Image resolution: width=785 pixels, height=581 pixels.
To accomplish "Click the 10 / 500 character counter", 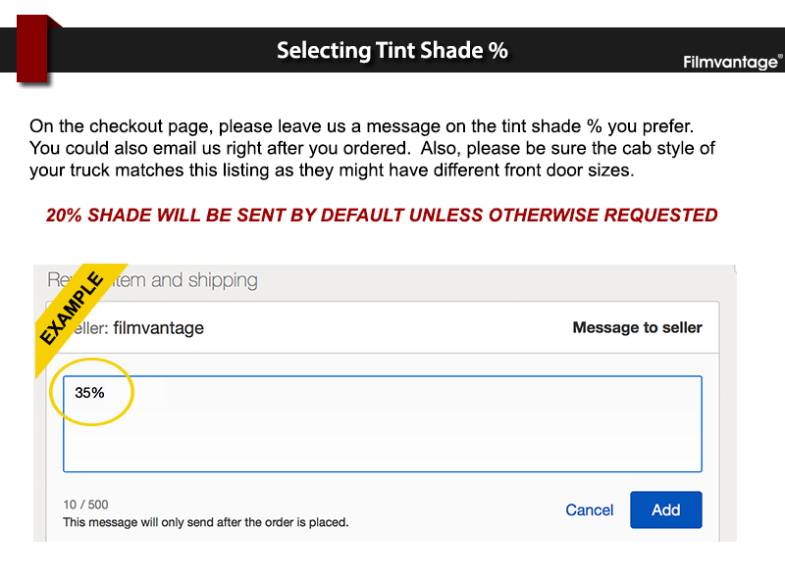I will 85,505.
